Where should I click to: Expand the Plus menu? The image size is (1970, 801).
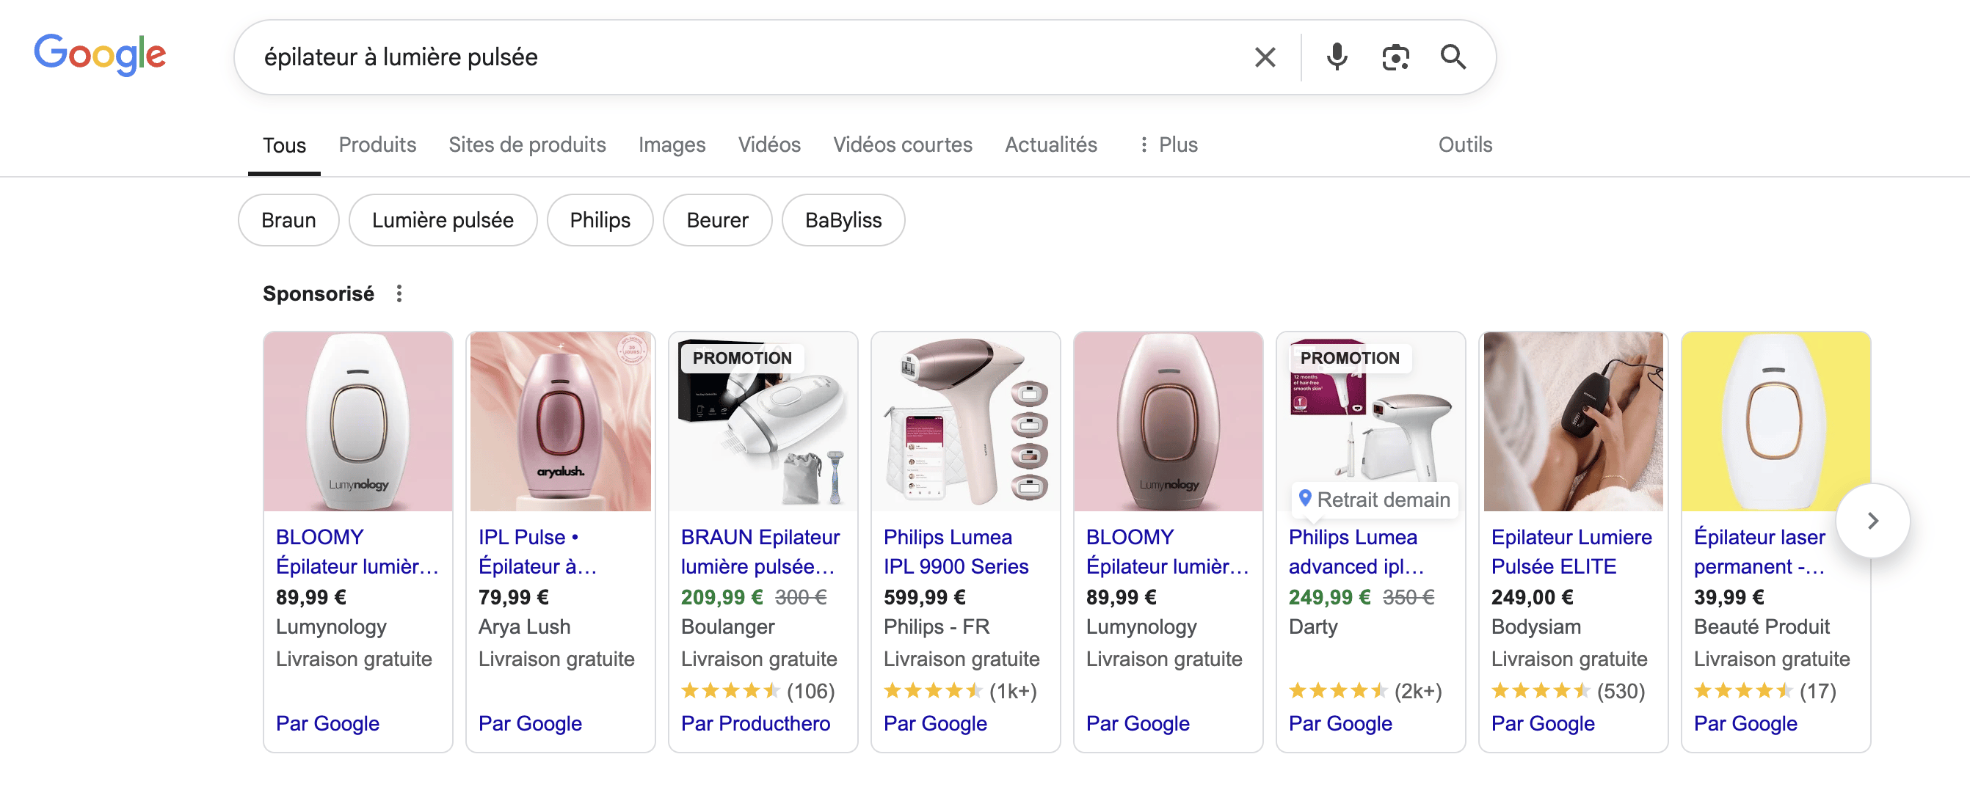(1168, 145)
